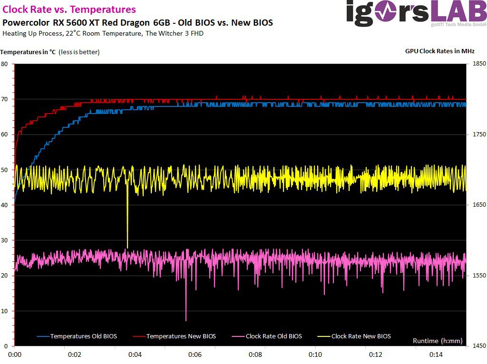Click the pink Clock Rate Old BIOS legend line
This screenshot has height=364, width=487.
239,336
